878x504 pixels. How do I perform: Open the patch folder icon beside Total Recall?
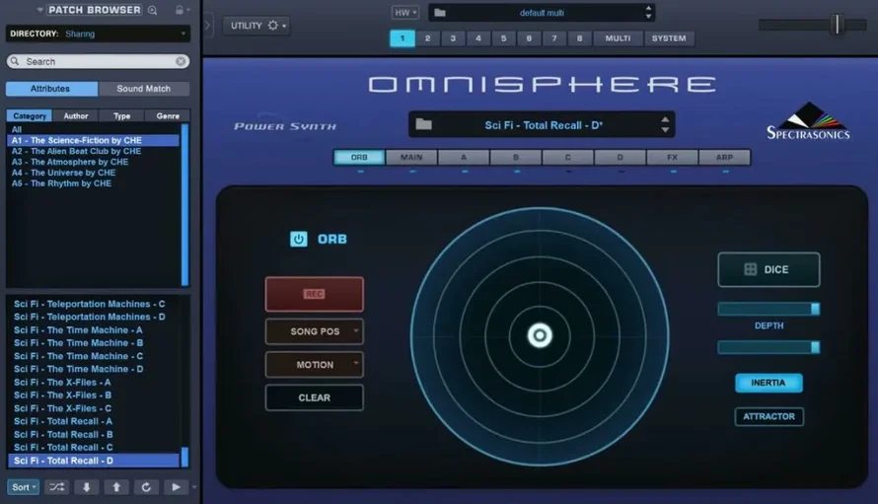click(x=424, y=124)
